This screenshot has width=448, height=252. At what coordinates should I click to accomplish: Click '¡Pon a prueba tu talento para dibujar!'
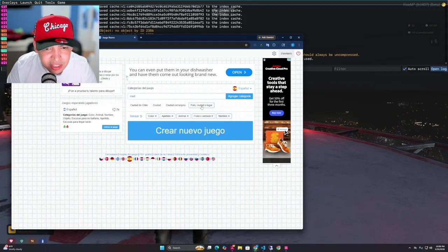click(x=91, y=91)
